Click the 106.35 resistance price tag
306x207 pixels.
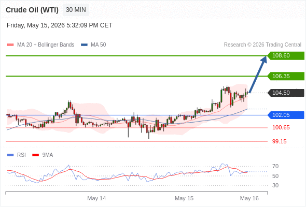(x=286, y=76)
